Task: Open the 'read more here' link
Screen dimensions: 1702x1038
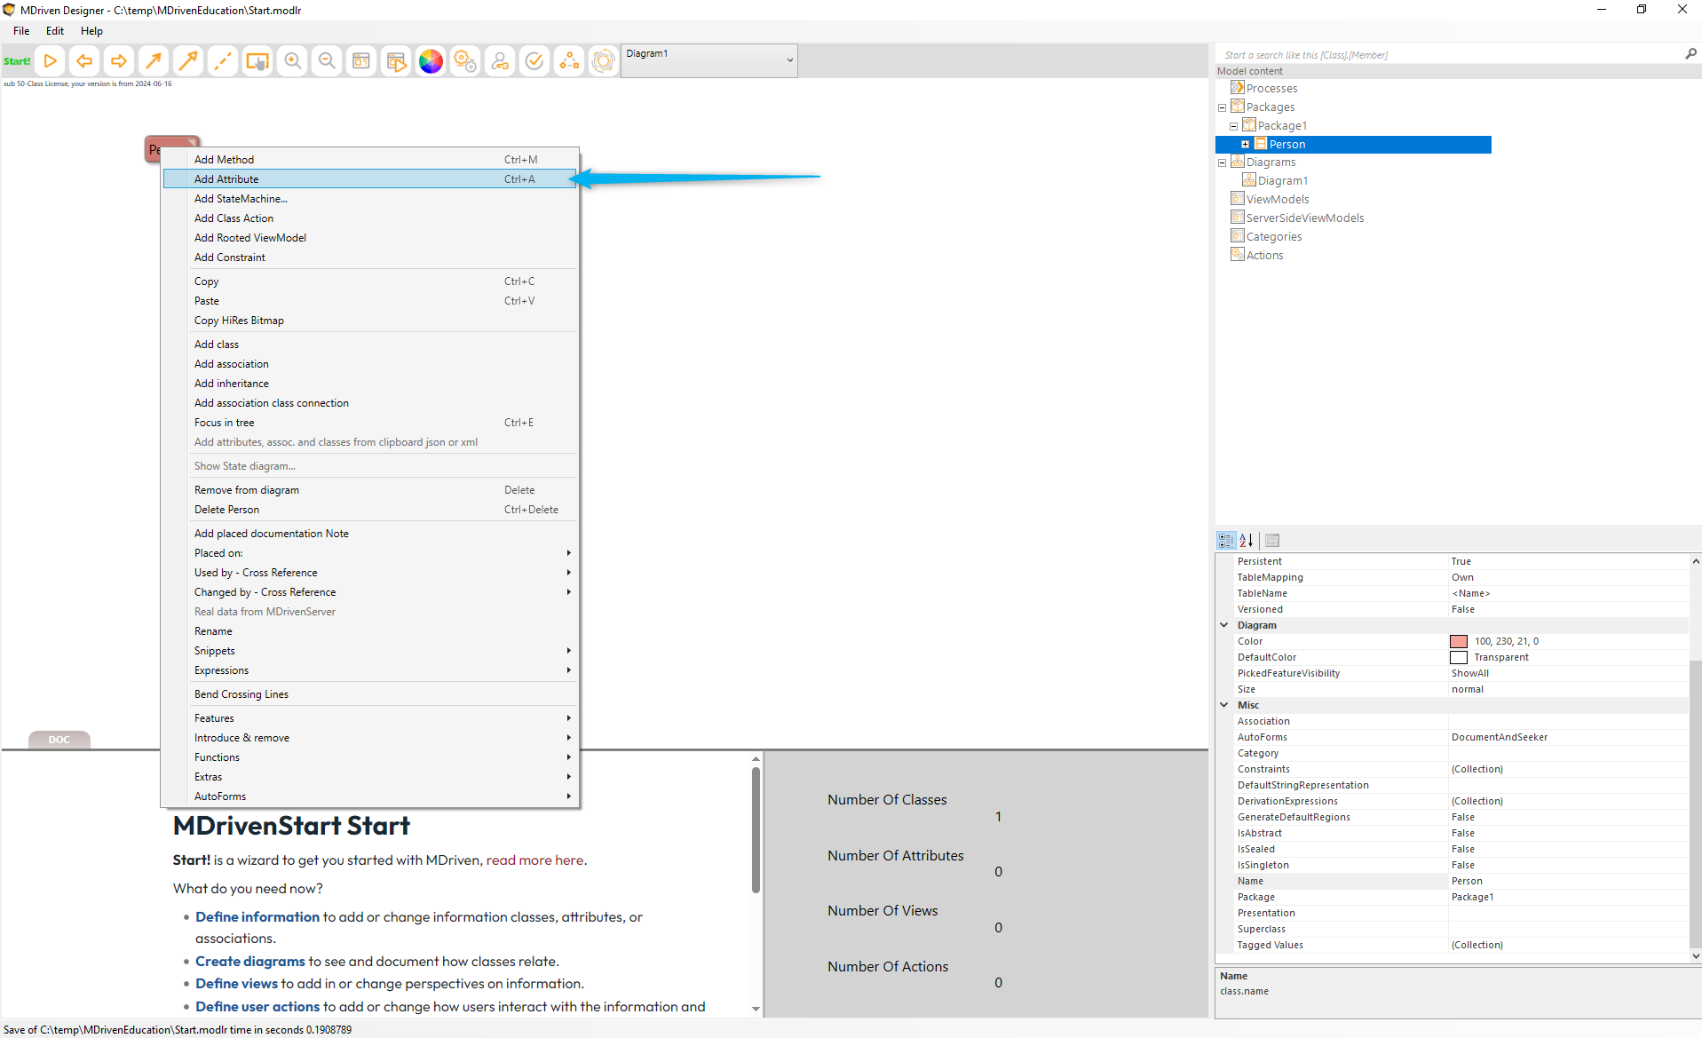Action: pyautogui.click(x=534, y=860)
